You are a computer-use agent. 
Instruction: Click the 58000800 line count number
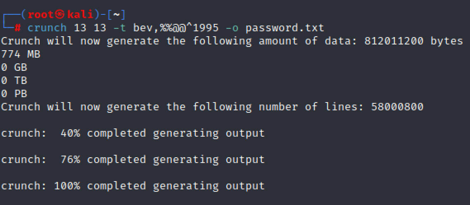[397, 107]
